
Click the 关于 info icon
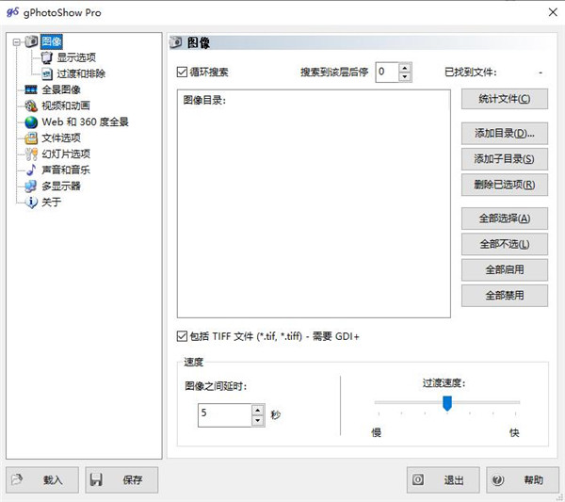coord(31,202)
